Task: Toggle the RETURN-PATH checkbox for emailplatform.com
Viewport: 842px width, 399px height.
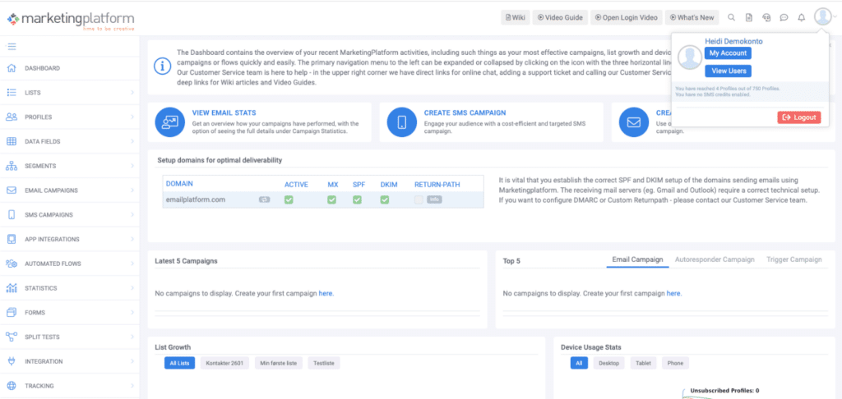Action: 419,199
